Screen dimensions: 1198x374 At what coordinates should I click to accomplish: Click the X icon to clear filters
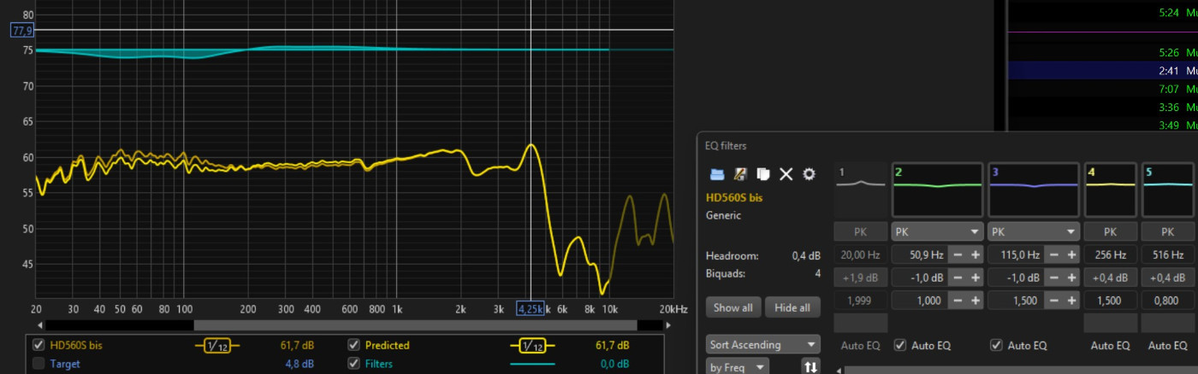[786, 174]
